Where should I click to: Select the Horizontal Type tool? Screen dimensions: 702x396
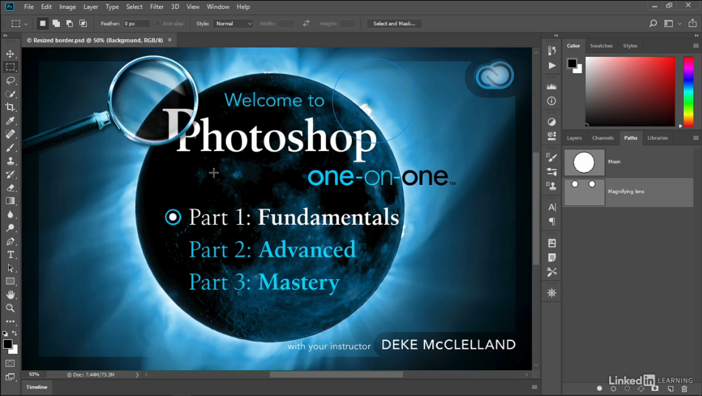point(10,255)
